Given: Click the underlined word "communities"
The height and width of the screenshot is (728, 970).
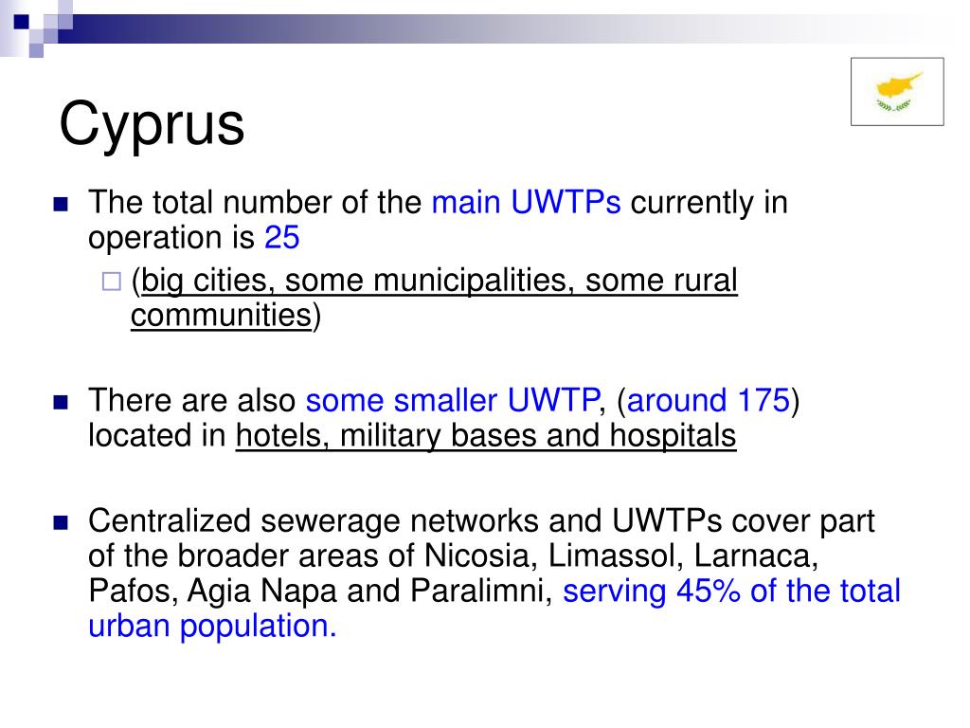Looking at the screenshot, I should point(221,315).
